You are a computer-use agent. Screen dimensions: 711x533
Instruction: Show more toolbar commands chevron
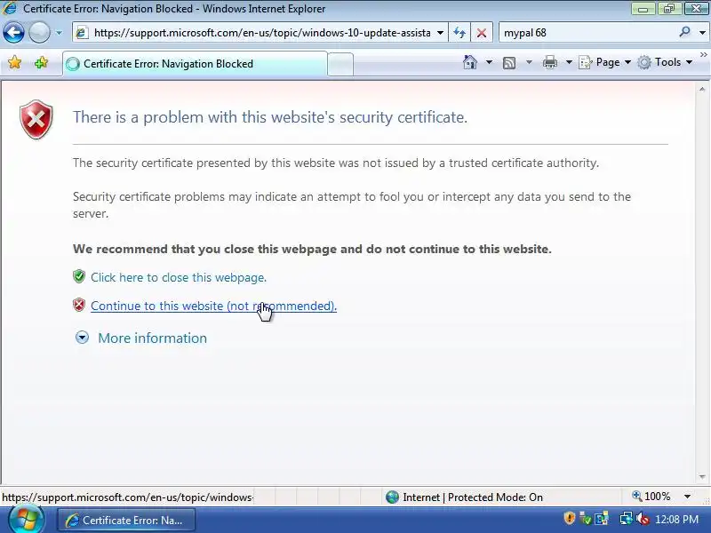click(x=703, y=54)
